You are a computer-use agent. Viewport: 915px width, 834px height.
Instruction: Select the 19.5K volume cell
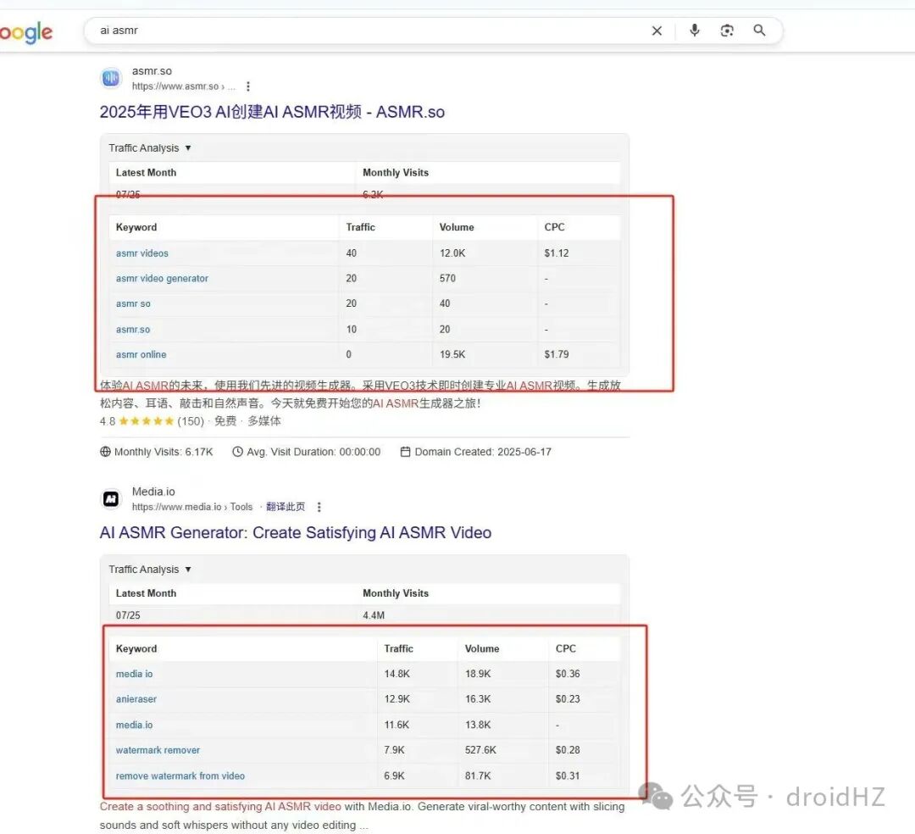[452, 354]
